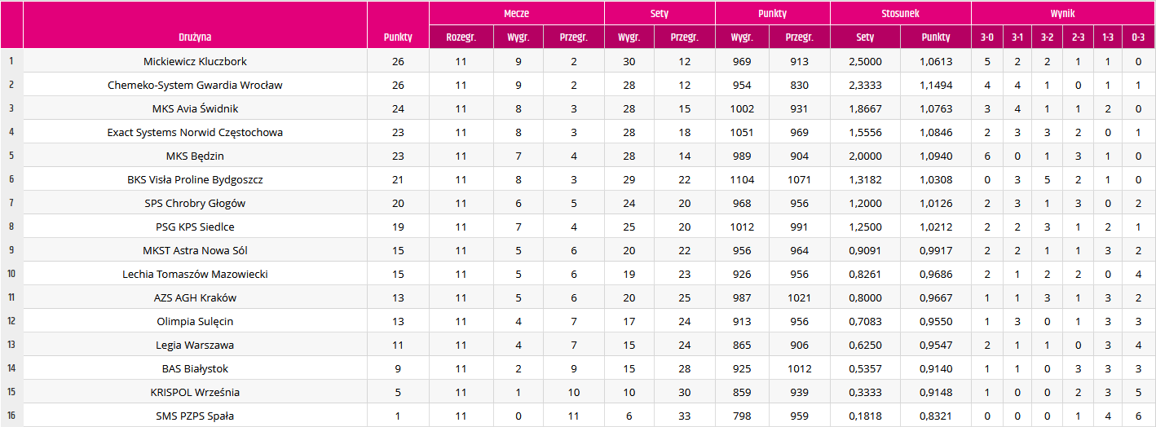The height and width of the screenshot is (427, 1156).
Task: Click SPS Chrobry Głogów
Action: [195, 203]
